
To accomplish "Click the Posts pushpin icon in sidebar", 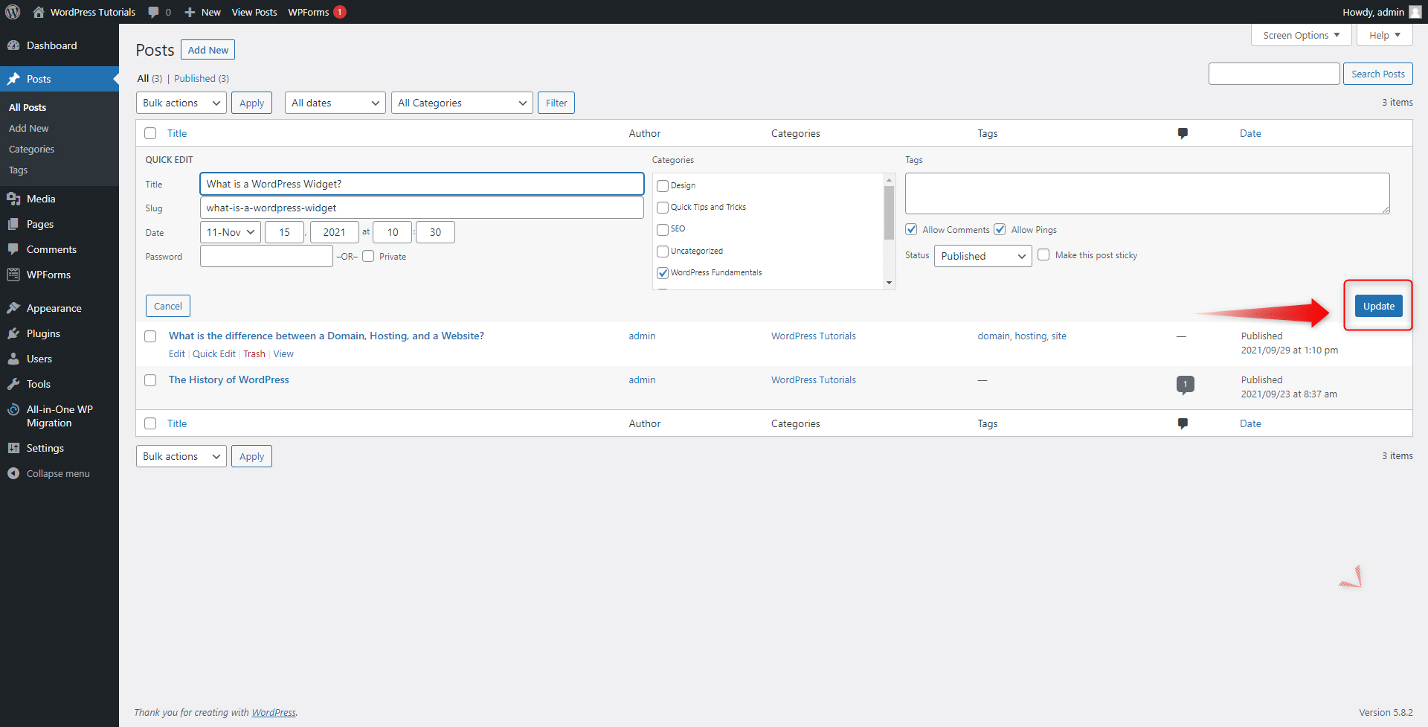I will pyautogui.click(x=13, y=79).
